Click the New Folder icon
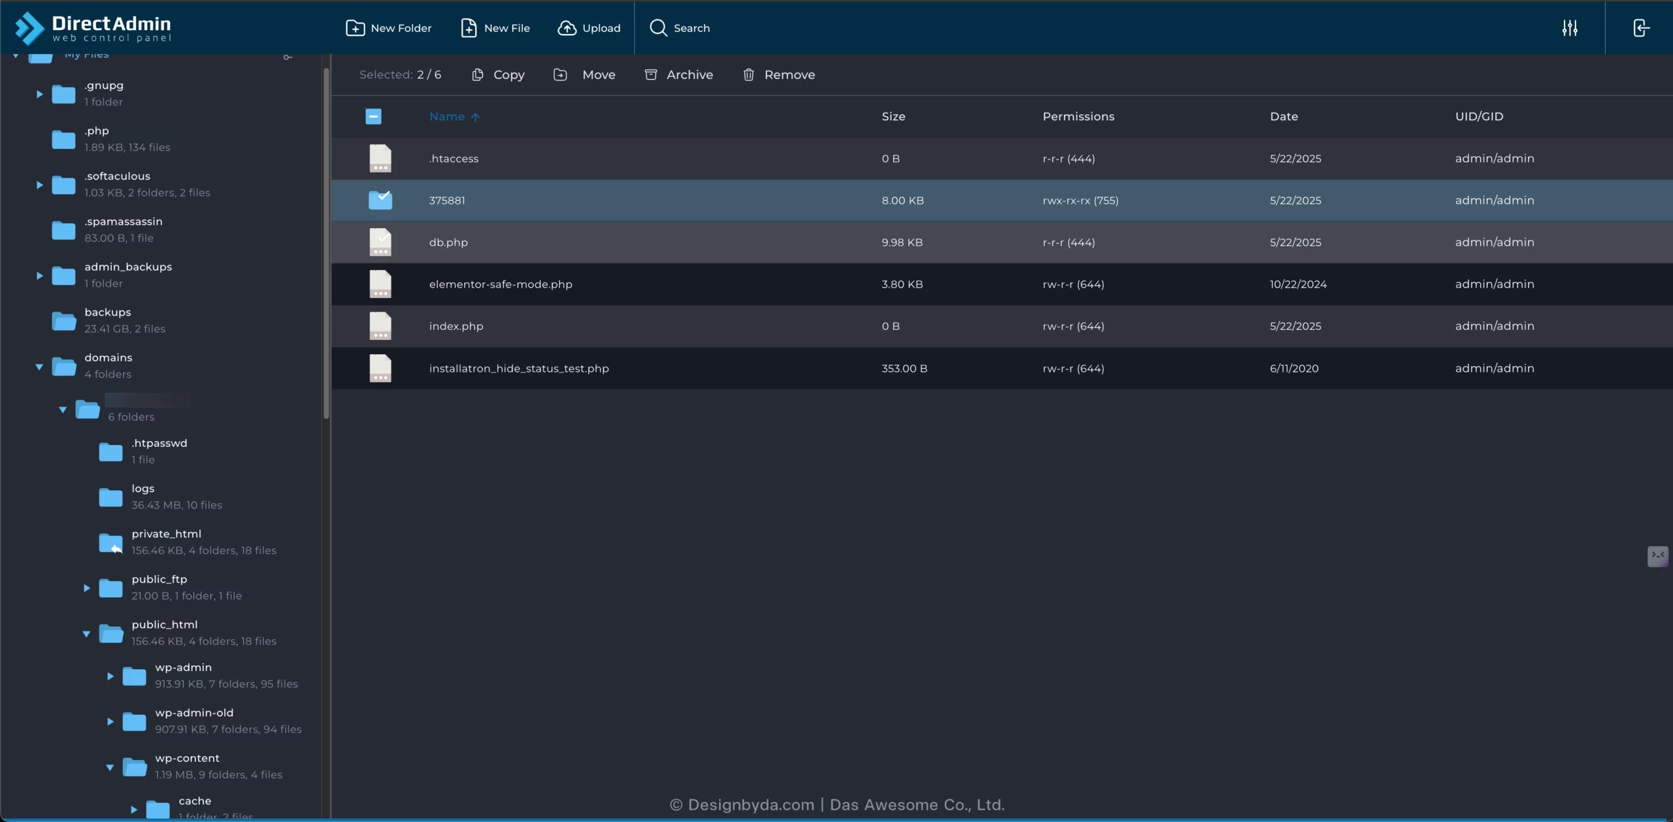This screenshot has height=822, width=1673. point(355,28)
